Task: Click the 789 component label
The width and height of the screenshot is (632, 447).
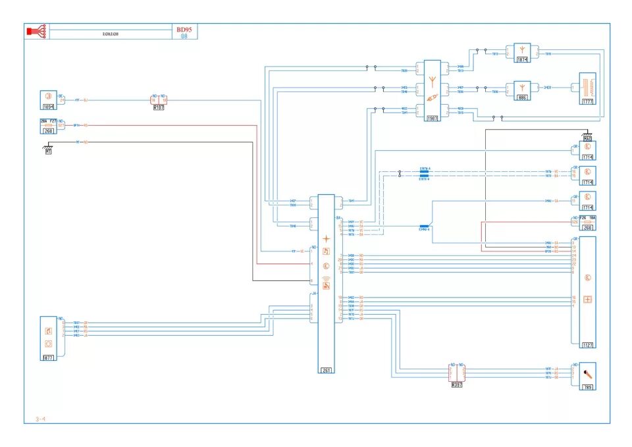Action: point(588,387)
